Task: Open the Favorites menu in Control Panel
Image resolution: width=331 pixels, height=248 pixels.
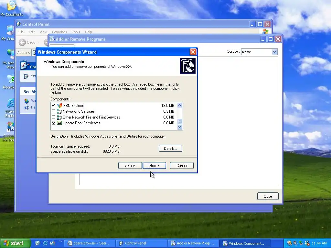Action: [x=59, y=32]
